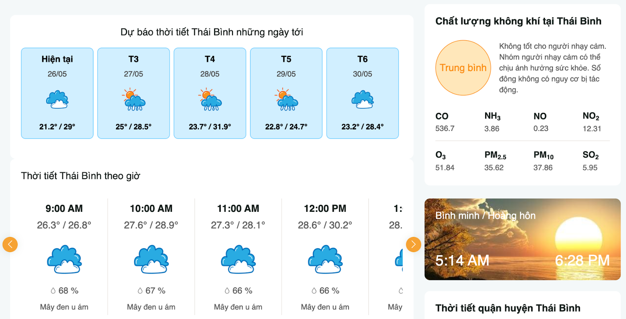Open the Bình minh / Hoàng hôn sunset image
The height and width of the screenshot is (319, 626).
522,239
